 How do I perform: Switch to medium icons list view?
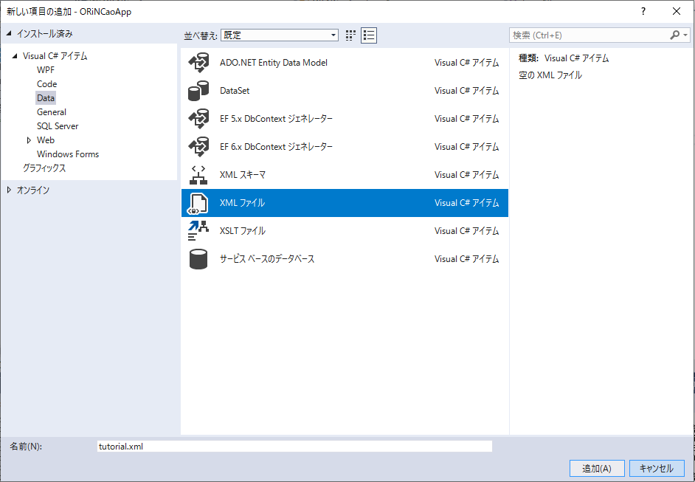tap(369, 35)
